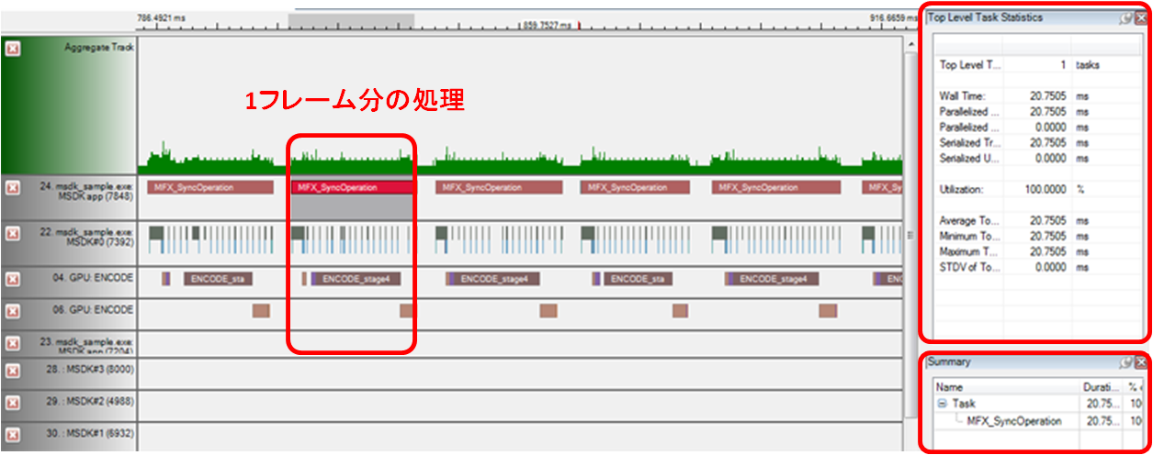Screen dimensions: 1153x455
Task: Remove the Aggregate Track with its X icon
Action: pyautogui.click(x=13, y=49)
